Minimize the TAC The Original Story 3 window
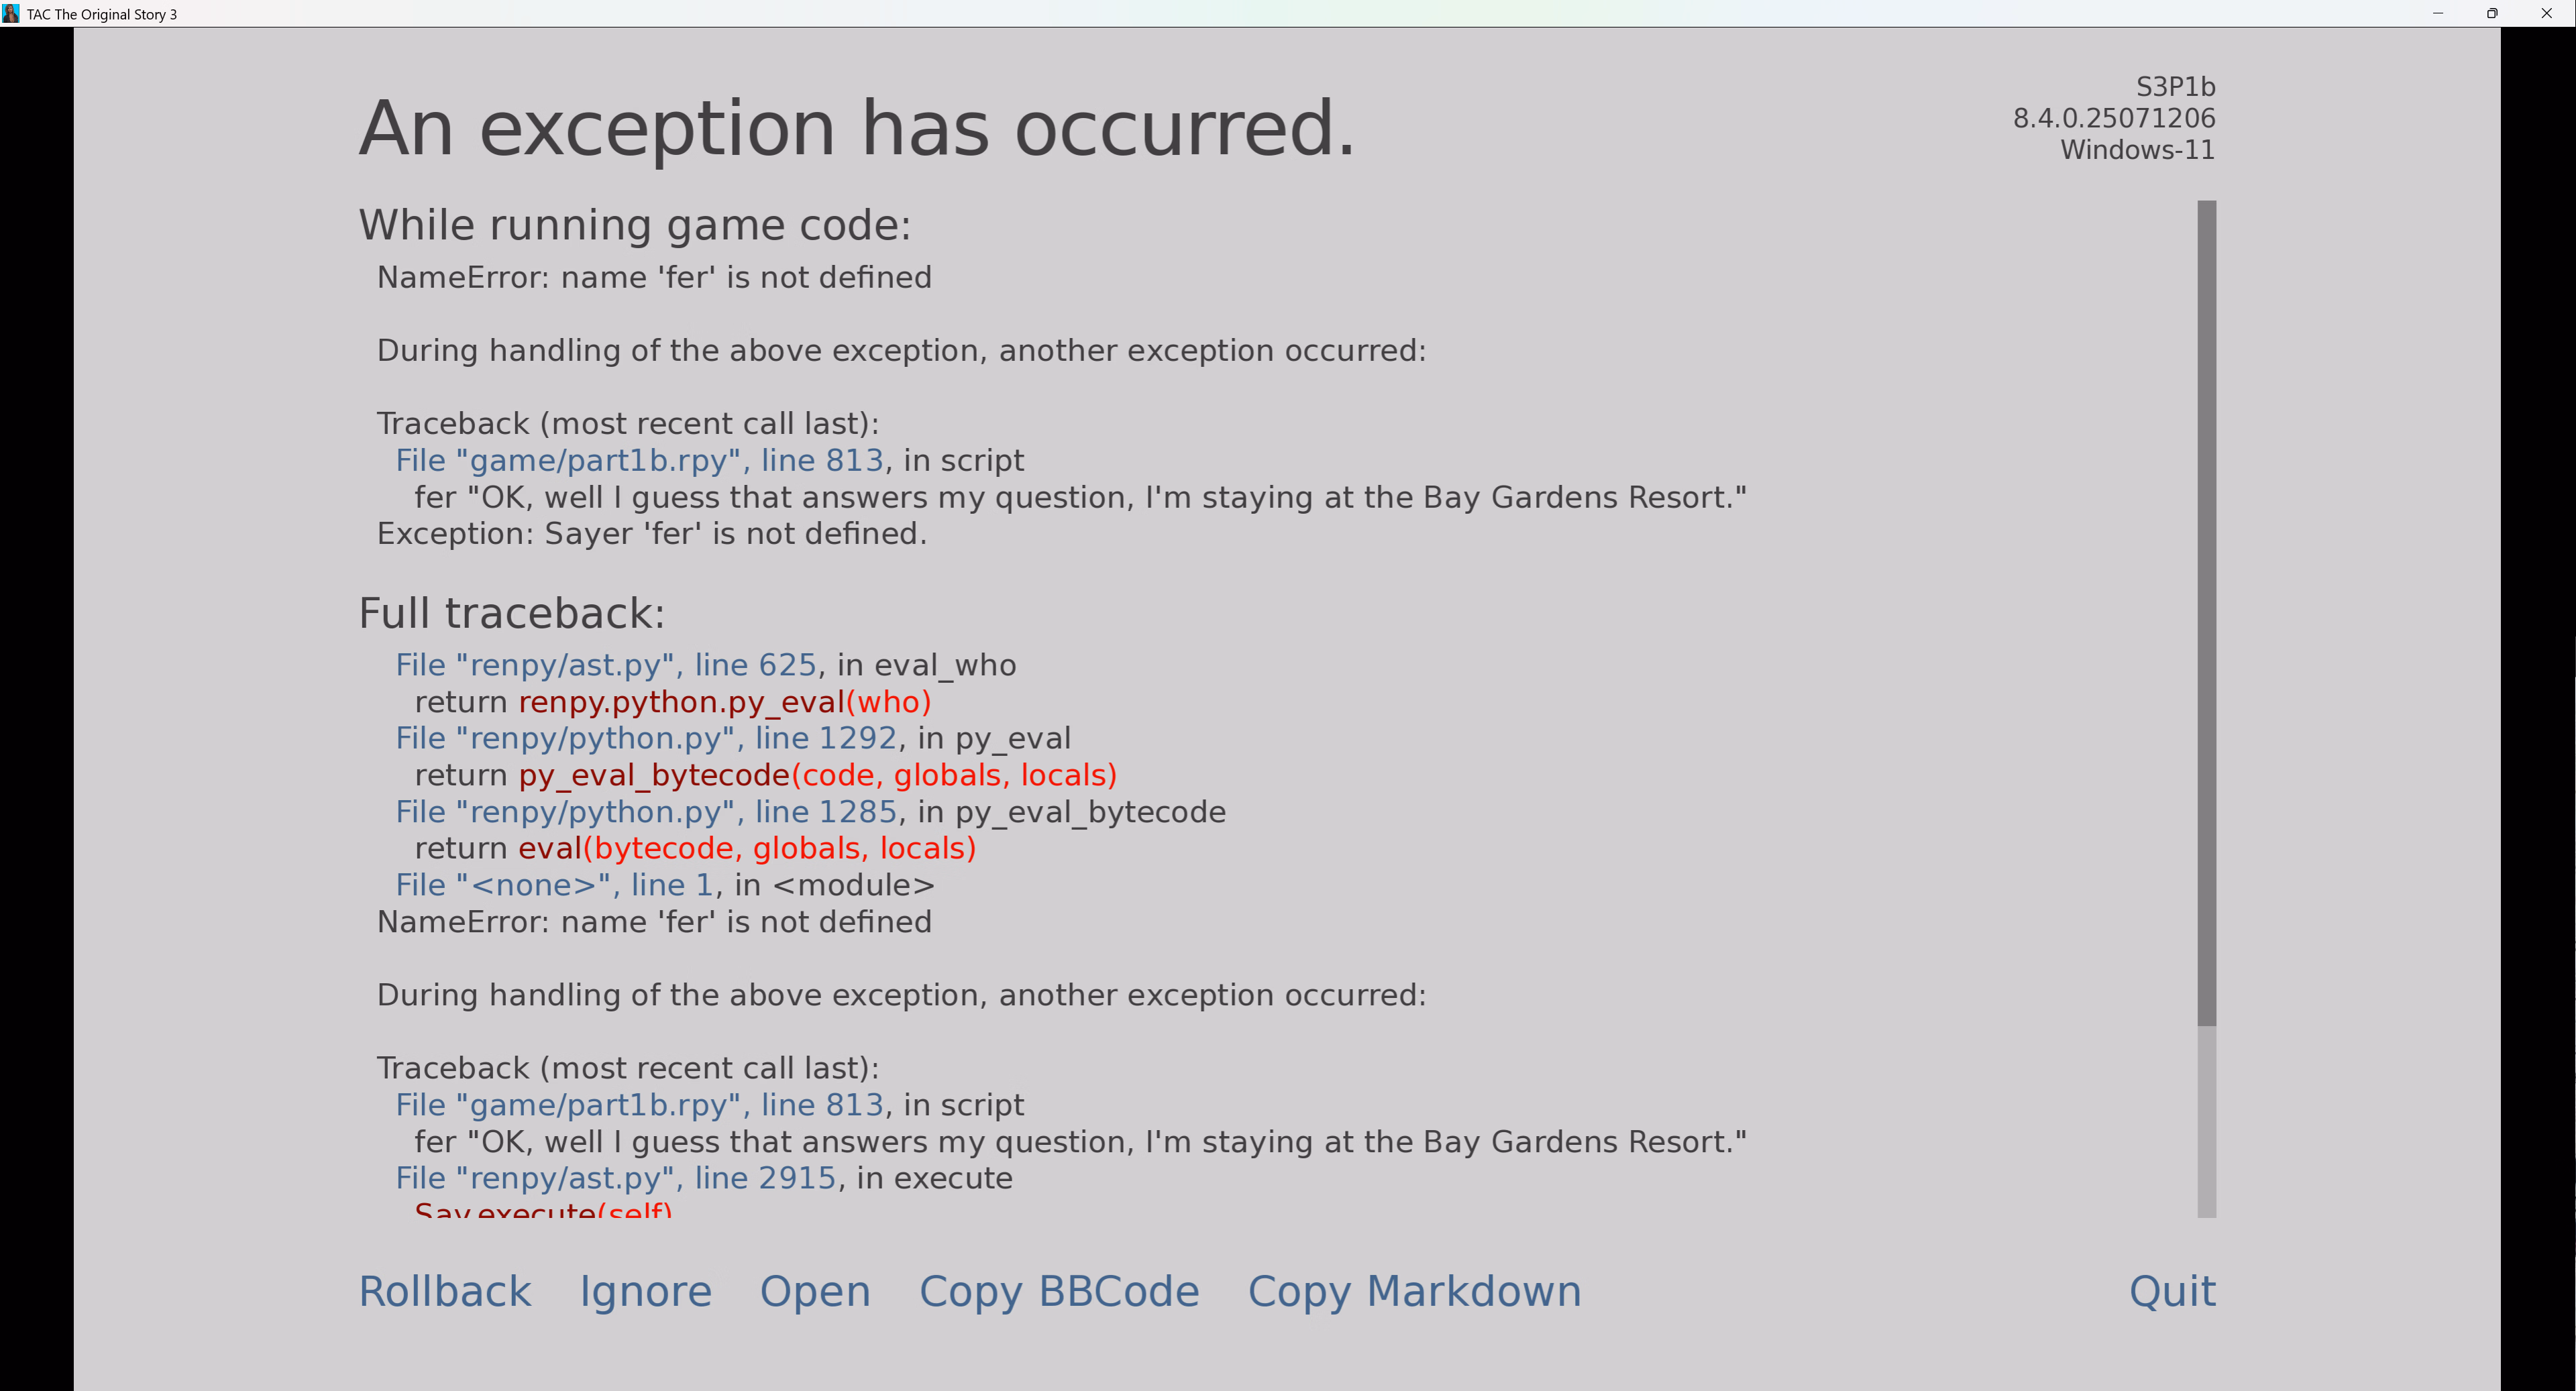This screenshot has width=2576, height=1391. [2438, 13]
